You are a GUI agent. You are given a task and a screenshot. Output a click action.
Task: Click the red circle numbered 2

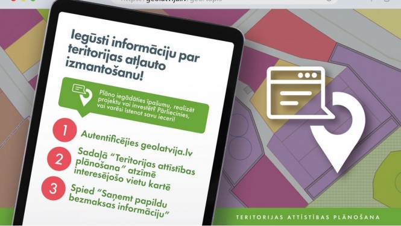tap(59, 159)
